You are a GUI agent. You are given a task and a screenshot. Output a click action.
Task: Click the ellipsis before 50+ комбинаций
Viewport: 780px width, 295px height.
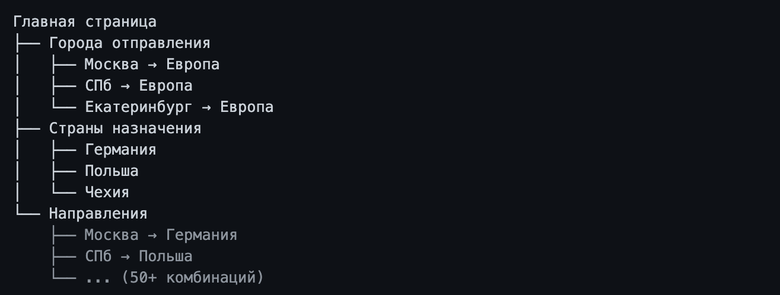click(98, 279)
